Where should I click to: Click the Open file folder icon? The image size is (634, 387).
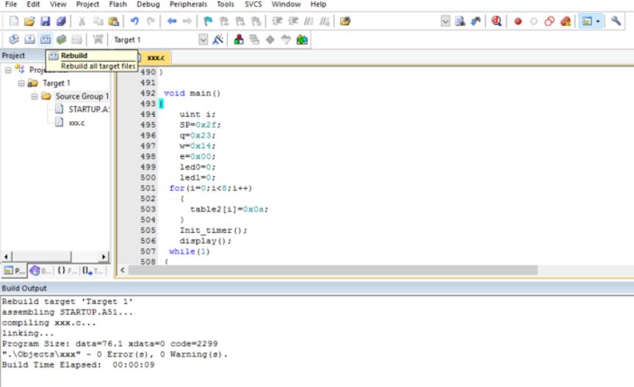pyautogui.click(x=29, y=21)
